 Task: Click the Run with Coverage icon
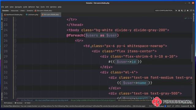(x=182, y=11)
